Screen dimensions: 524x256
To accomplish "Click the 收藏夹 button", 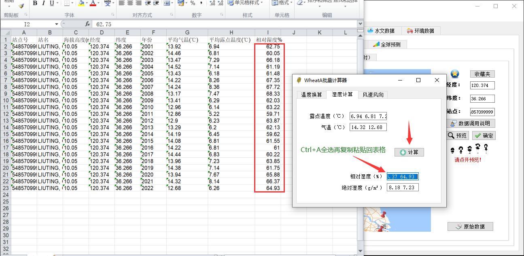I will click(482, 74).
